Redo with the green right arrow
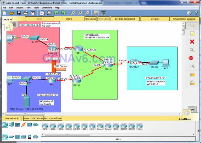The image size is (201, 143). [x=63, y=13]
